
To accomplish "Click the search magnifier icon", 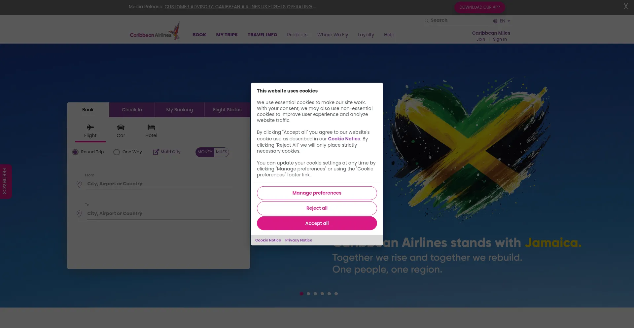I will point(426,20).
